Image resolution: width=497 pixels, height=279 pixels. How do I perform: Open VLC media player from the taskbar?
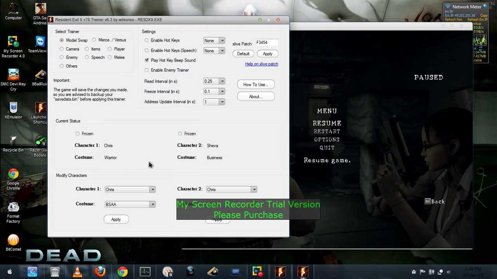[x=77, y=272]
